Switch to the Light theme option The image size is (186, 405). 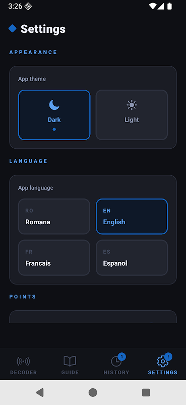[x=132, y=115]
